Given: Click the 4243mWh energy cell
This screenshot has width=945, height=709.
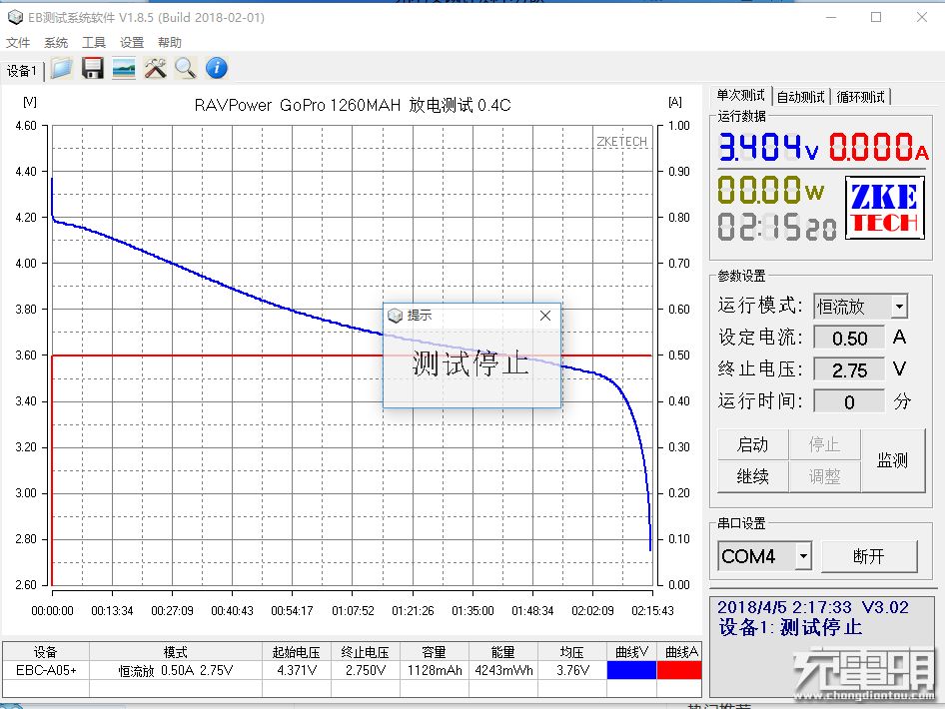Looking at the screenshot, I should (503, 670).
